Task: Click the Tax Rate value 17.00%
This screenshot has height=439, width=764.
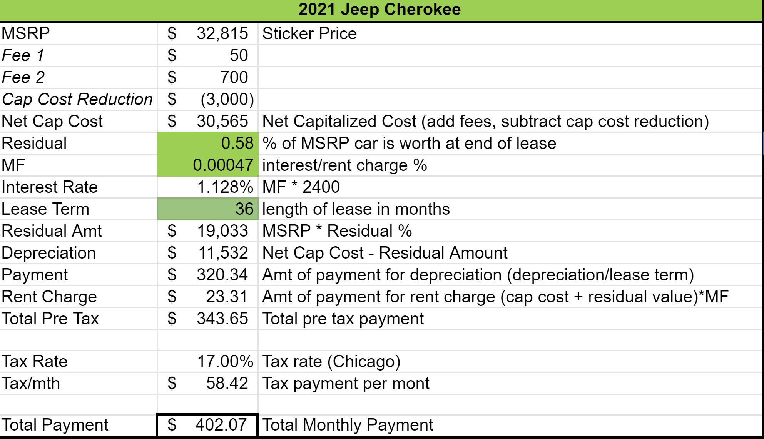Action: (208, 361)
